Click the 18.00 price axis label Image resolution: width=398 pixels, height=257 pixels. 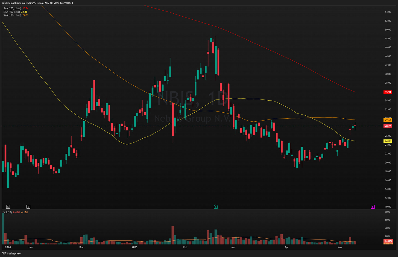[x=388, y=171]
